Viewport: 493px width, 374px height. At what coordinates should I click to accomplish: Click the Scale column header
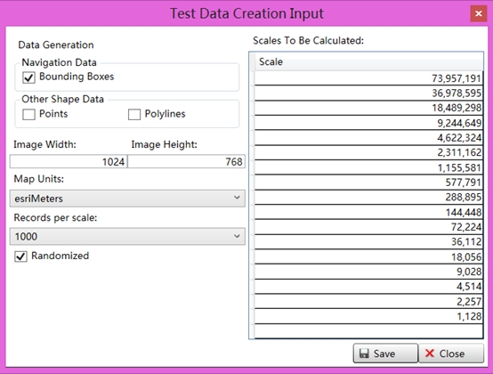(x=368, y=61)
